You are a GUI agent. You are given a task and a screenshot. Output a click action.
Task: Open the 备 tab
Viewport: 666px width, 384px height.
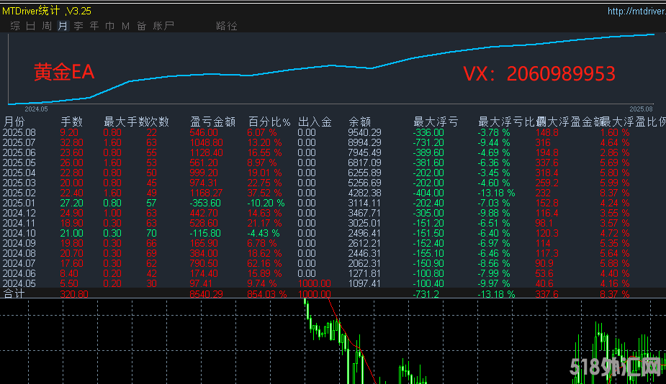click(x=141, y=26)
